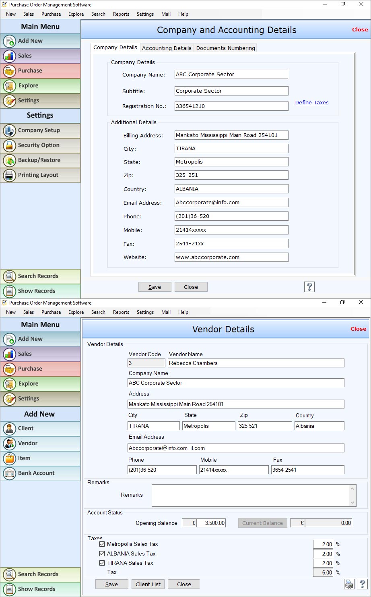The width and height of the screenshot is (371, 597).
Task: Click Purchase icon in Vendor window sidebar
Action: tap(9, 369)
